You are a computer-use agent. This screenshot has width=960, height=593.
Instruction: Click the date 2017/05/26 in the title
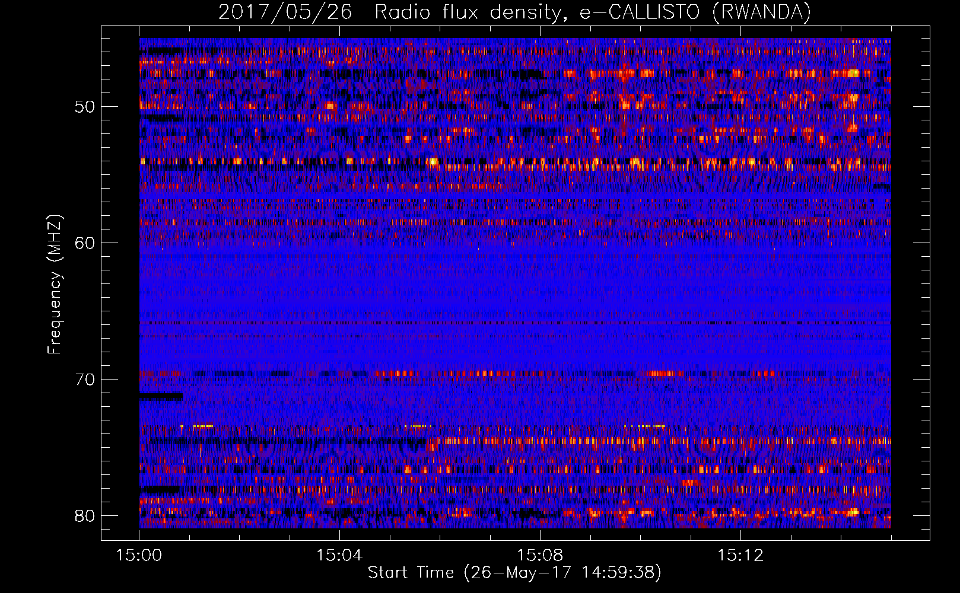pos(285,12)
